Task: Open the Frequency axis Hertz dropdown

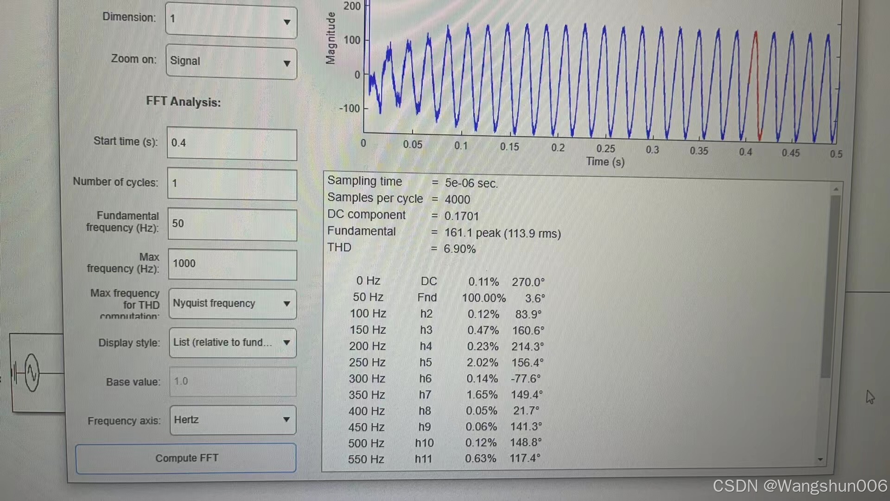Action: [x=232, y=420]
